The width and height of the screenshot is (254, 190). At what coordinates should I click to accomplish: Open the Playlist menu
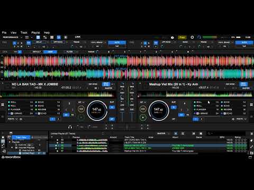coord(35,33)
